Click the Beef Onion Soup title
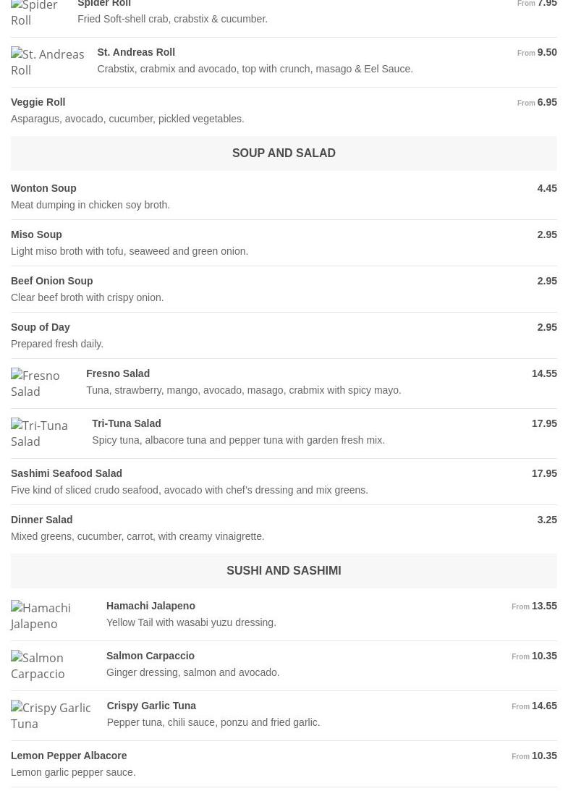This screenshot has width=568, height=791. tap(51, 281)
